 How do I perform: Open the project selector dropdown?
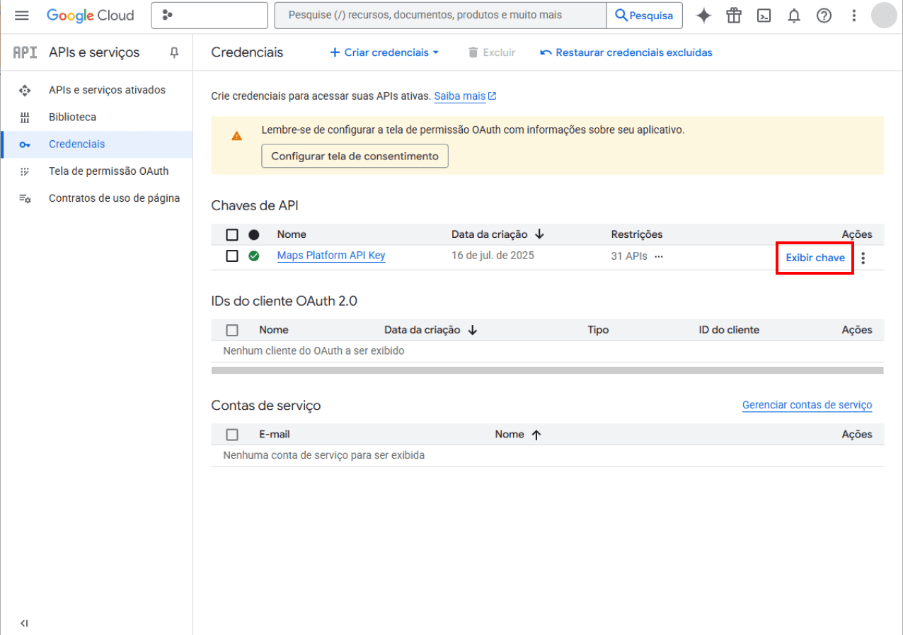tap(209, 16)
